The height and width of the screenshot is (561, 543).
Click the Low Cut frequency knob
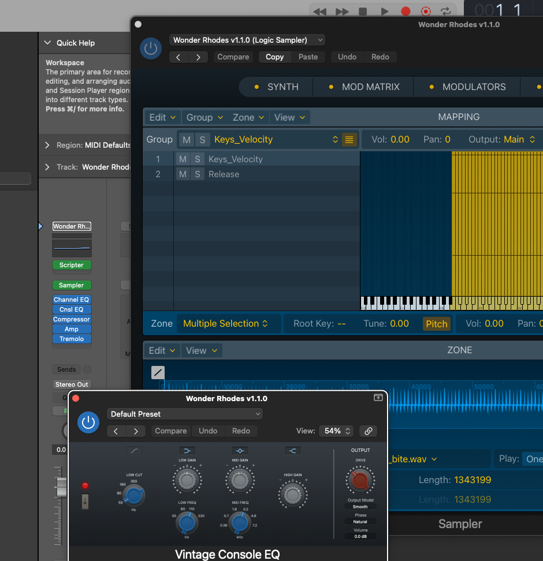point(133,495)
